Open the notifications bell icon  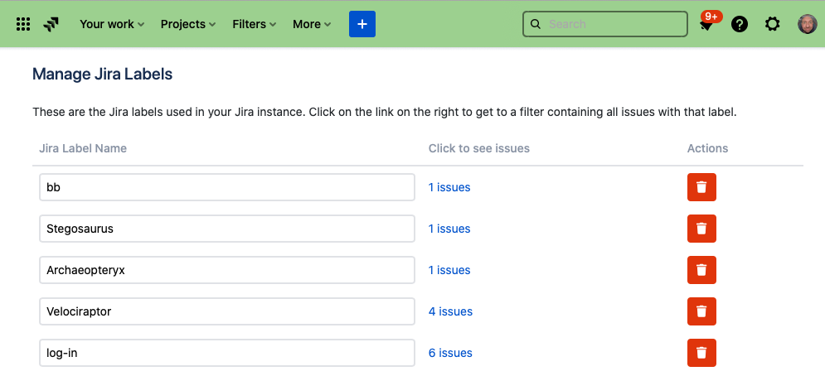[x=706, y=25]
